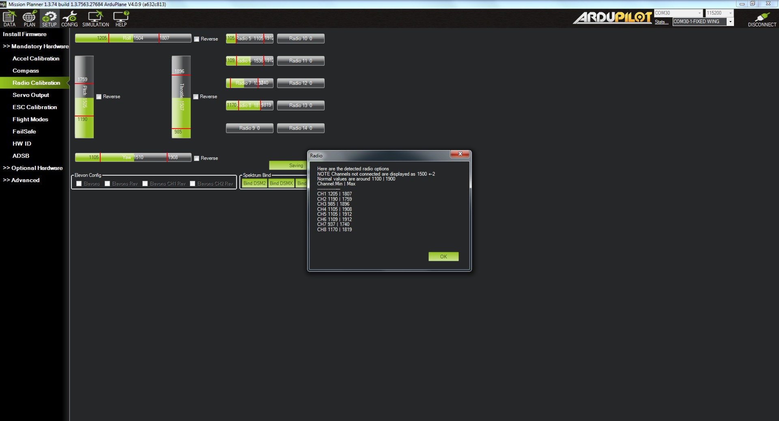Open Flight Modes setup page
Image resolution: width=779 pixels, height=421 pixels.
click(x=30, y=119)
